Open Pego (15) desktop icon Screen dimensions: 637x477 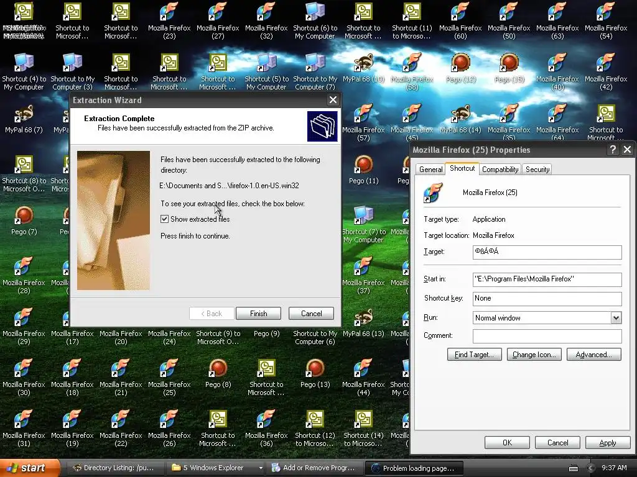tap(509, 68)
